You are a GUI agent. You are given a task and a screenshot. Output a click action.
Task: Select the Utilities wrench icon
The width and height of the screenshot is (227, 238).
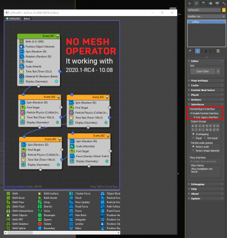point(224,4)
